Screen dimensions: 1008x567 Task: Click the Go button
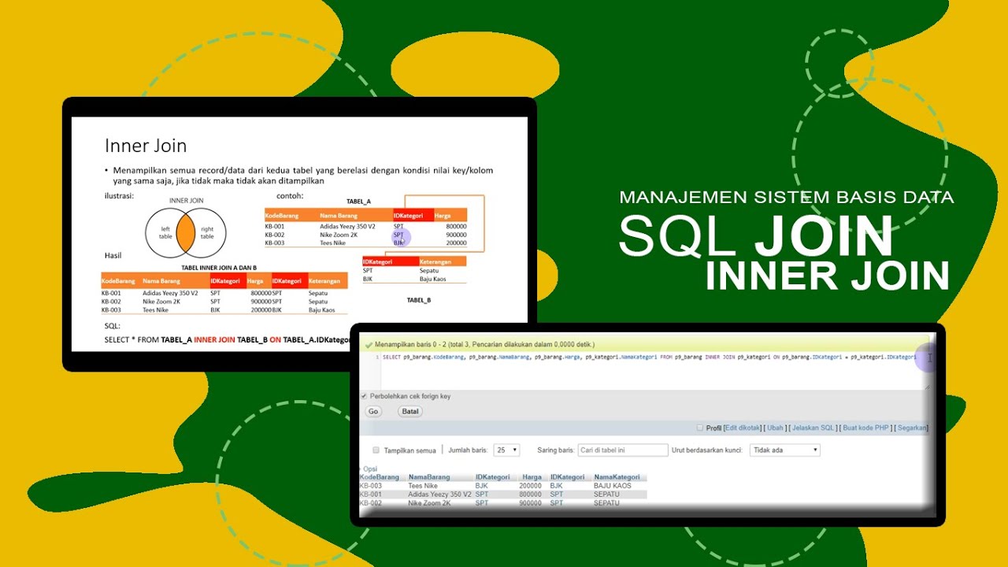pyautogui.click(x=373, y=411)
